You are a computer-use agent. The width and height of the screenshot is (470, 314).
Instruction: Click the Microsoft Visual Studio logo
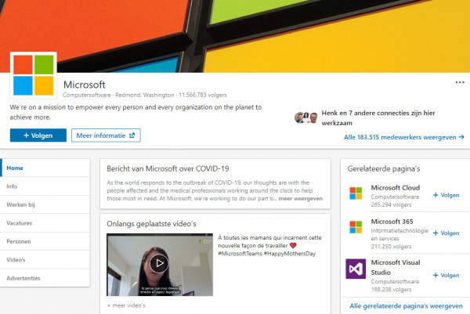pyautogui.click(x=356, y=269)
